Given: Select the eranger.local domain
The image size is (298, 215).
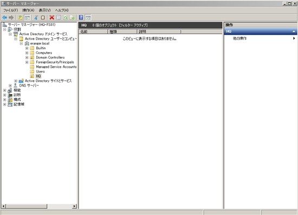Looking at the screenshot, I should [40, 43].
